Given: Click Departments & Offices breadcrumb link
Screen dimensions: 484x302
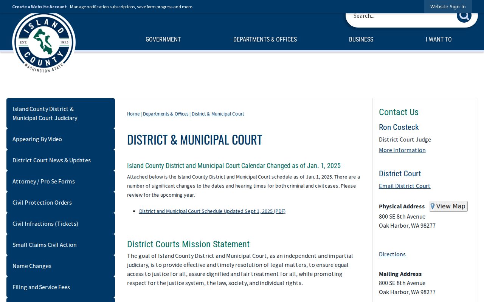Looking at the screenshot, I should [166, 114].
